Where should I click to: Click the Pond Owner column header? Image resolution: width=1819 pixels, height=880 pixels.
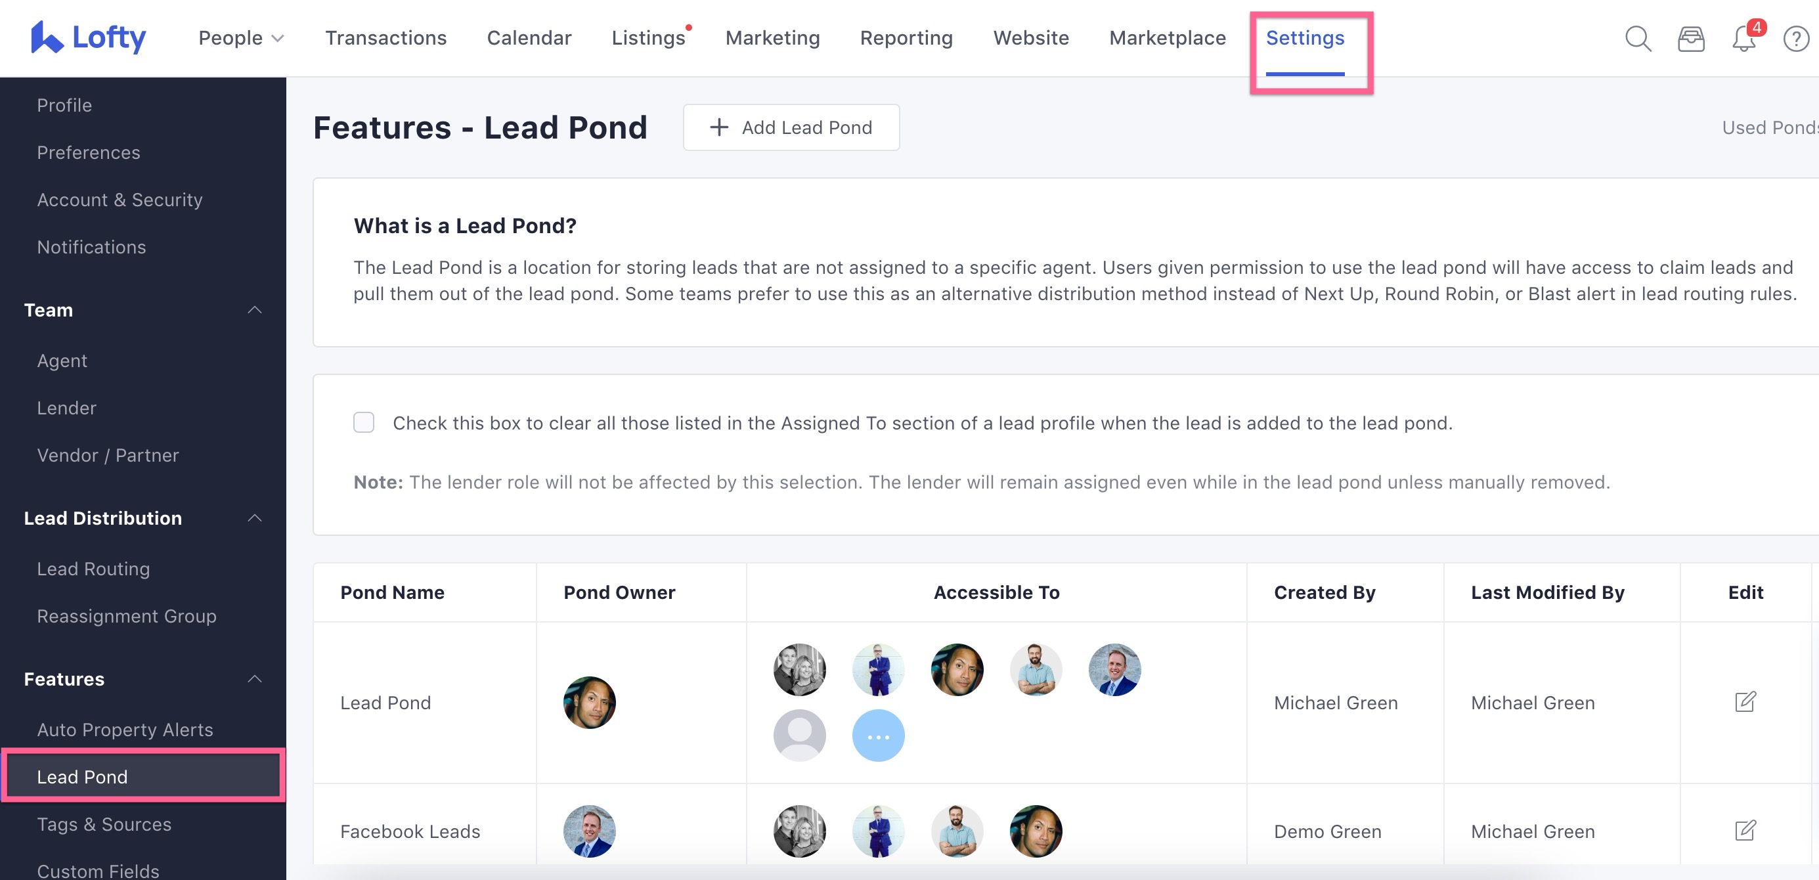click(619, 592)
